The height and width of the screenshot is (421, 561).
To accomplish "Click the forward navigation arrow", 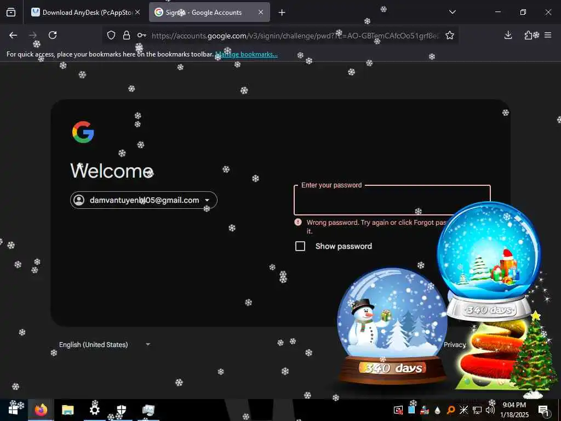I will click(33, 35).
